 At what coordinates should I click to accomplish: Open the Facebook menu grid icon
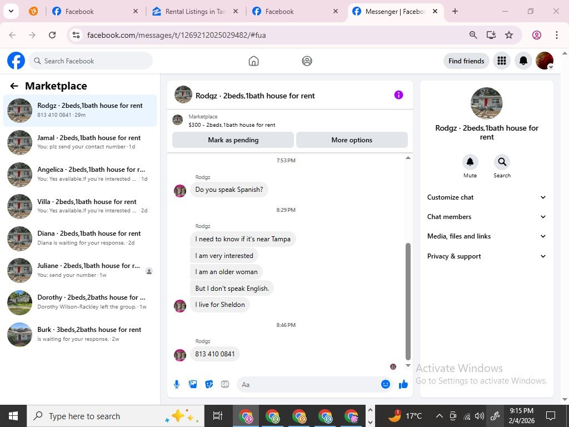point(502,61)
